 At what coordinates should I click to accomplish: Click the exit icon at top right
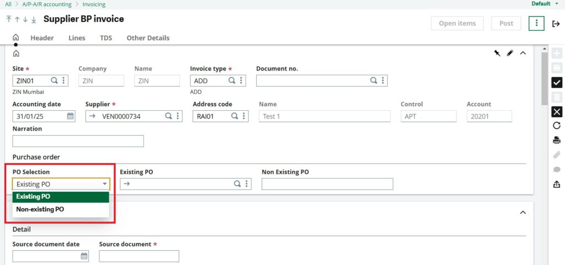point(556,23)
